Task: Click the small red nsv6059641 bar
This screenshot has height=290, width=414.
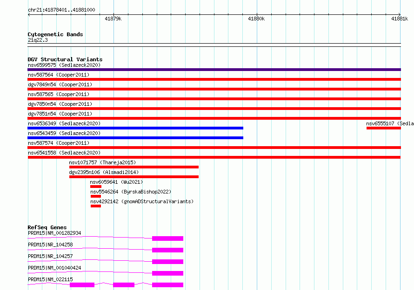Action: (x=96, y=187)
